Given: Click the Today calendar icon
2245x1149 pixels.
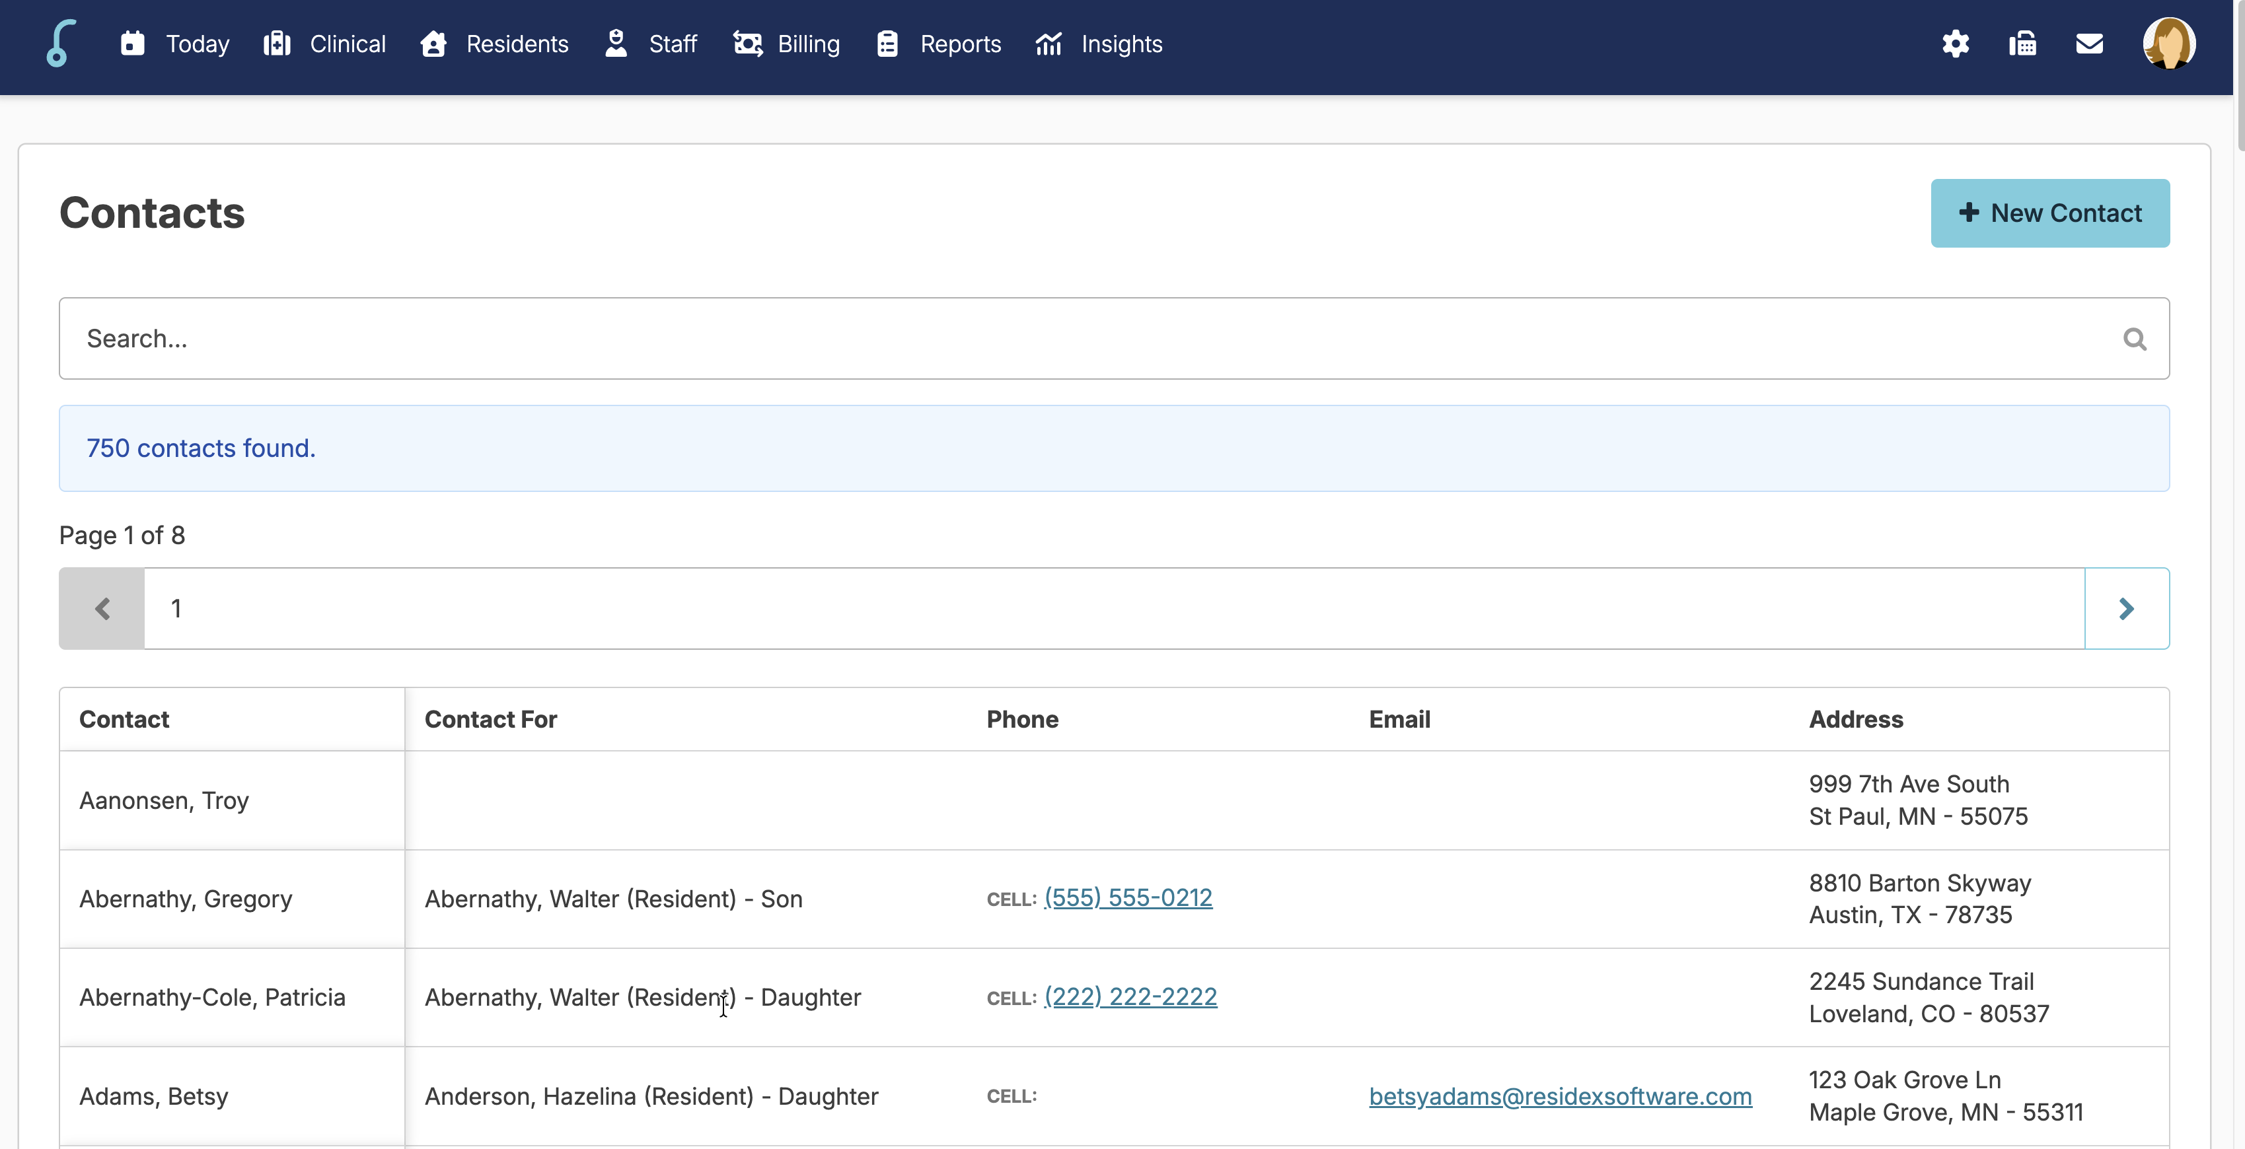Looking at the screenshot, I should point(133,44).
